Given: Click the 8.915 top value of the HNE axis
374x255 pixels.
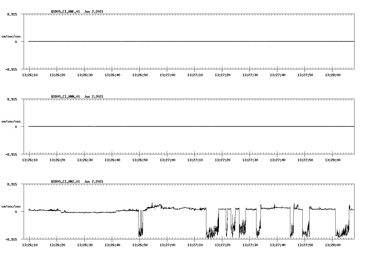Looking at the screenshot, I should pyautogui.click(x=12, y=14).
